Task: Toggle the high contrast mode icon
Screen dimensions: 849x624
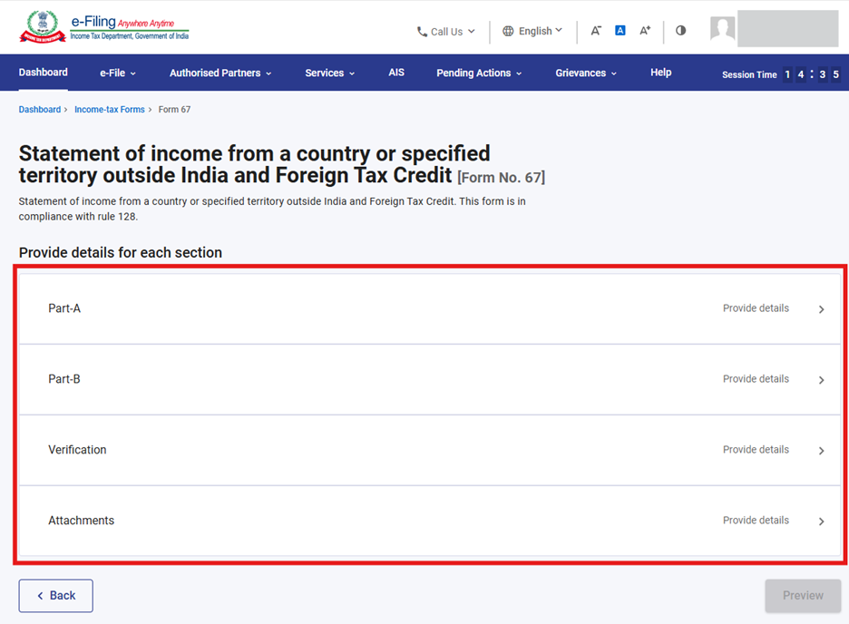Action: (x=680, y=31)
